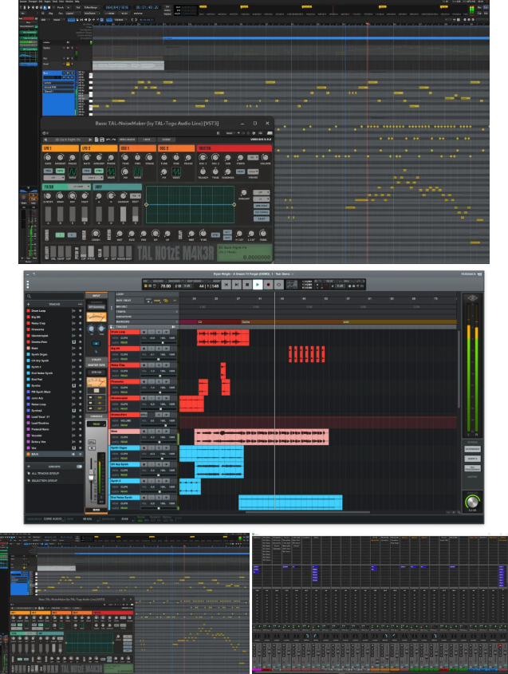This screenshot has width=508, height=674.
Task: Click the EXTENSIONS bypass button
Action: pyautogui.click(x=472, y=449)
